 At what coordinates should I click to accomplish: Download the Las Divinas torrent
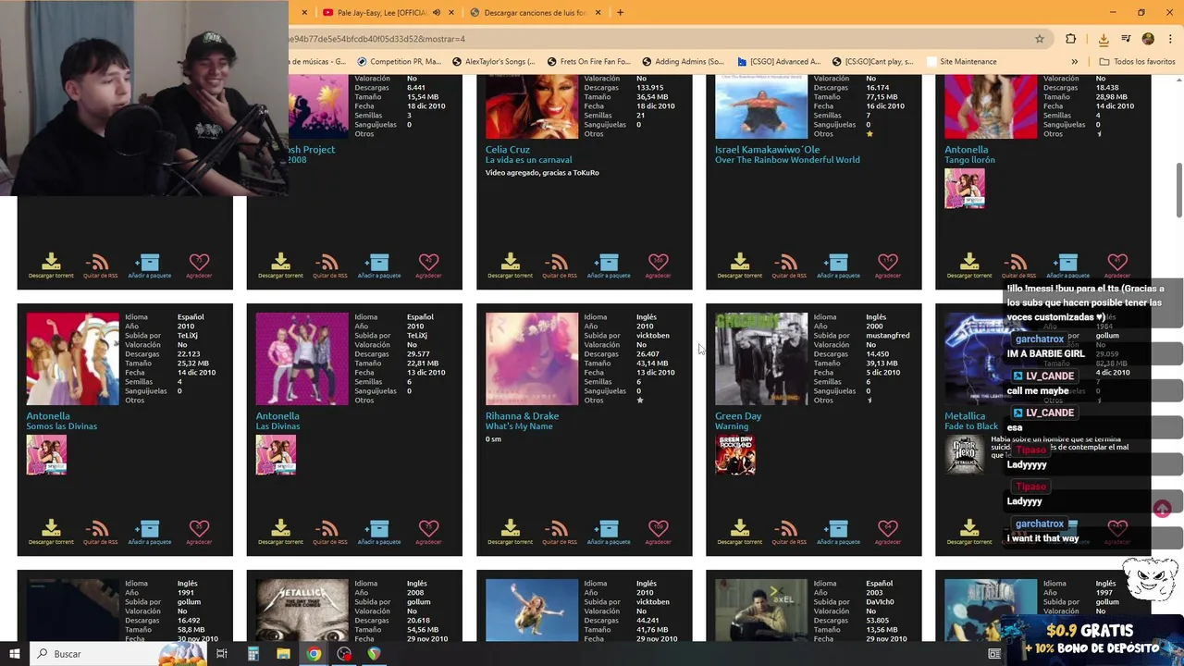point(281,532)
